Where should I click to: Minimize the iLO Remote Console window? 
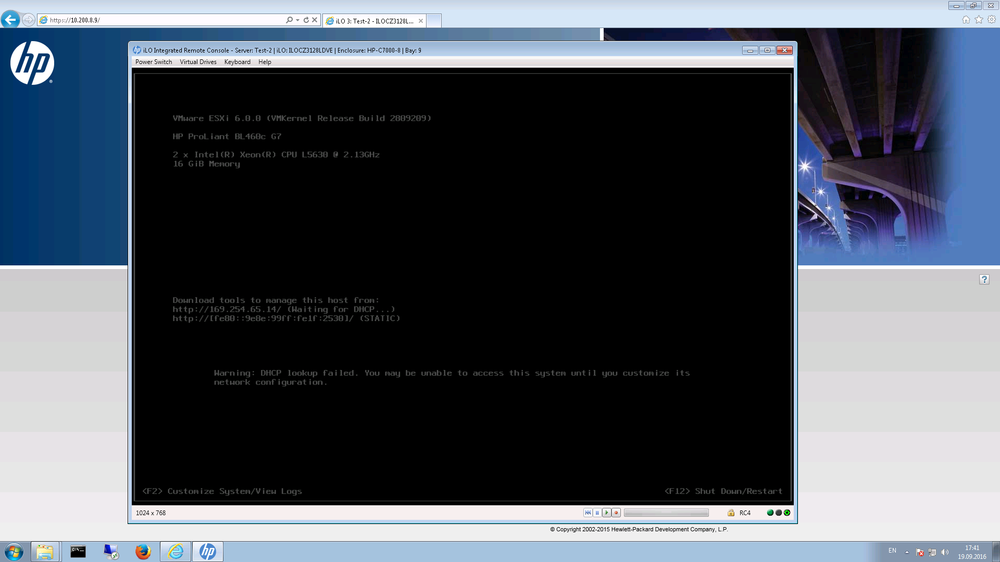(750, 50)
